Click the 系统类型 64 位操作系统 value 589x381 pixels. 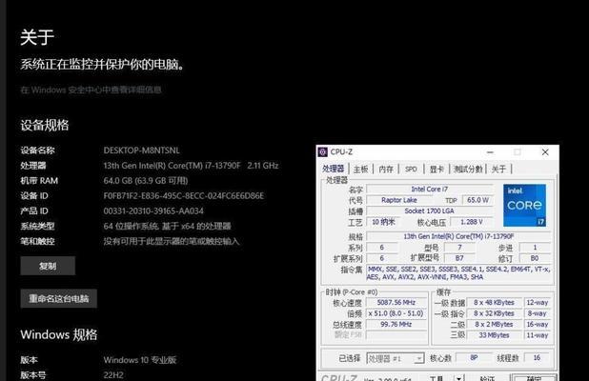(x=167, y=227)
